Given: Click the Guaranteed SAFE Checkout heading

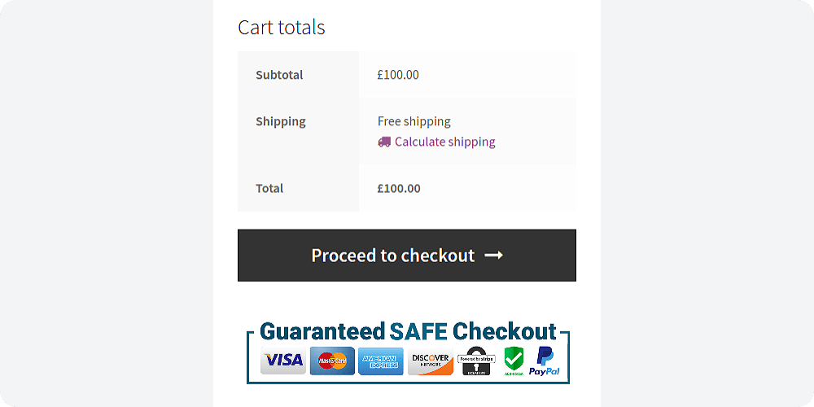Looking at the screenshot, I should [x=408, y=331].
